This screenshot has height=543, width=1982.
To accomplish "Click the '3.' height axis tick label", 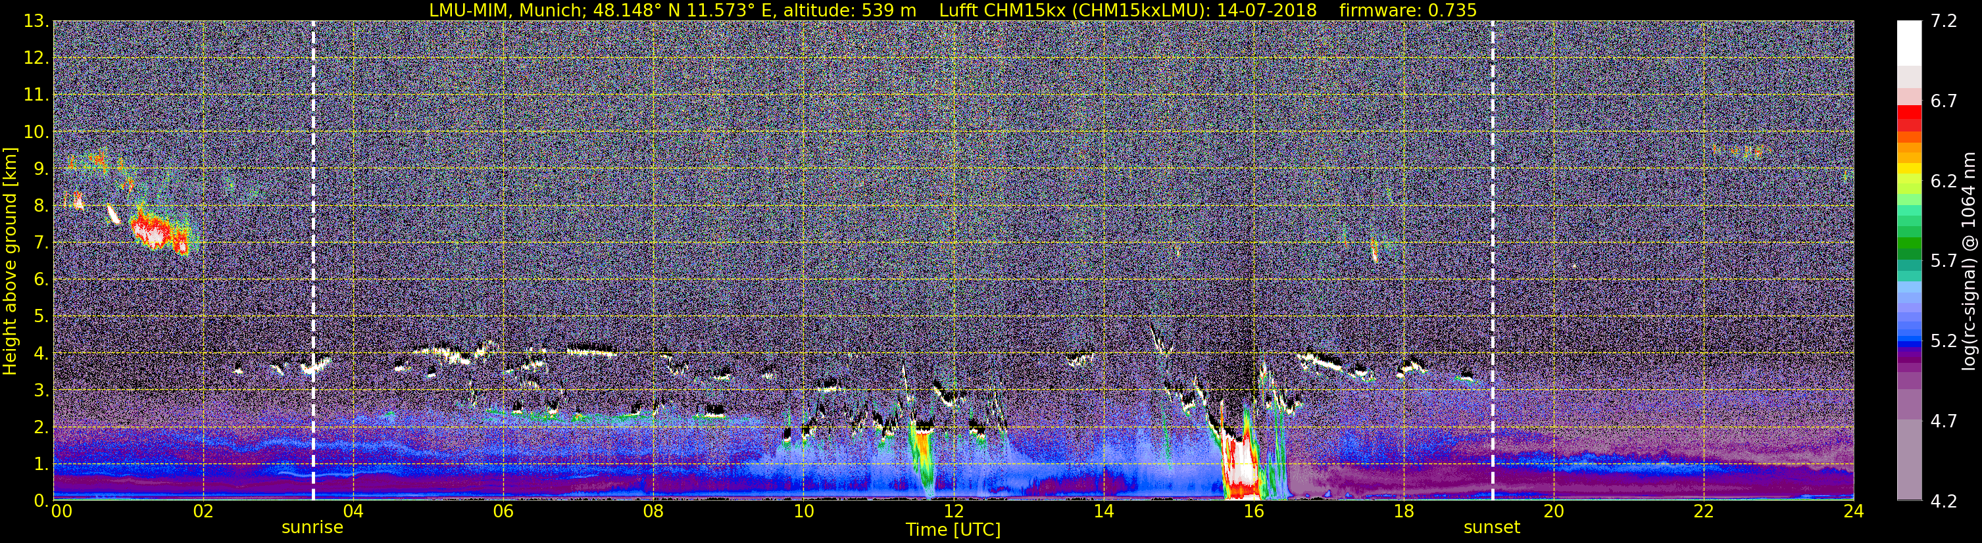I will (41, 390).
